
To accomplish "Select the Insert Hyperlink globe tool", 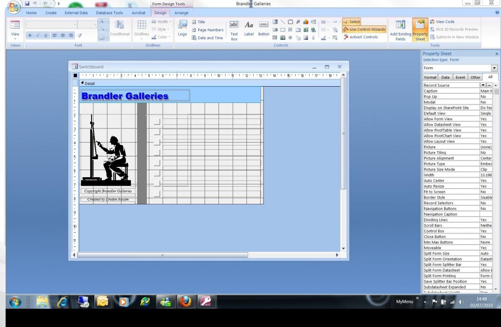I will (x=313, y=30).
